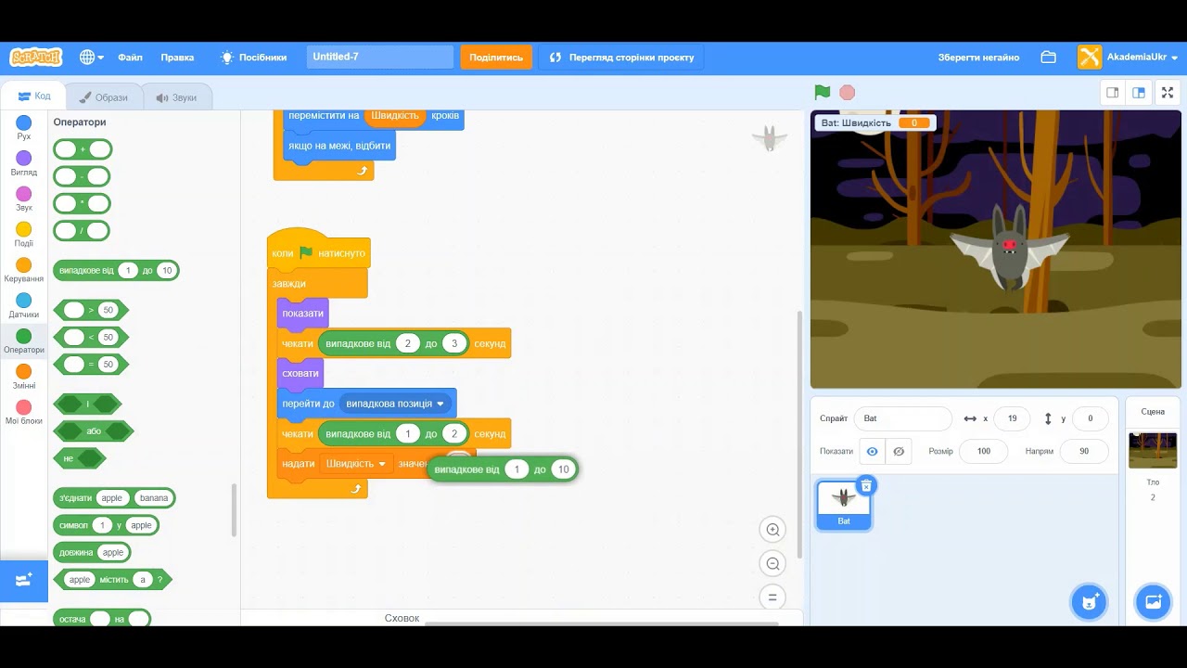Select the Мої блоки category
This screenshot has height=668, width=1187.
click(24, 413)
